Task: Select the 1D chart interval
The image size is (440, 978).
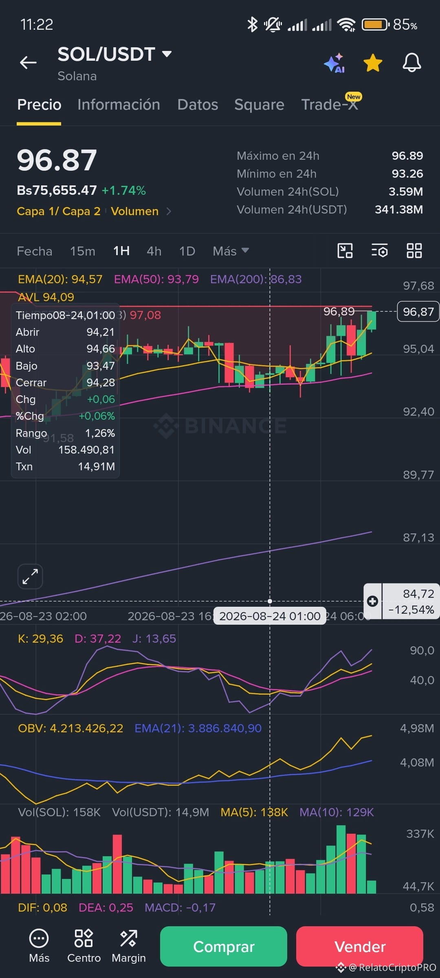Action: tap(187, 251)
